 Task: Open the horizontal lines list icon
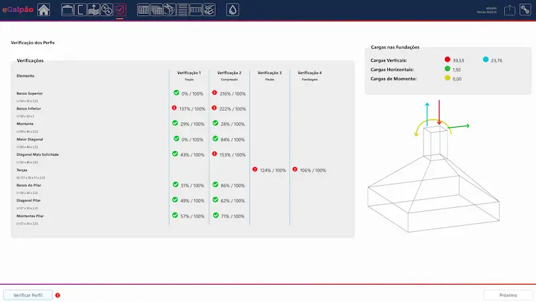[183, 10]
